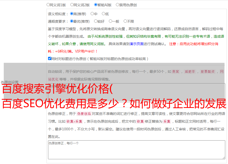The width and height of the screenshot is (228, 164).
Task: Click the 收集>采集 example tag
Action: click(x=74, y=121)
